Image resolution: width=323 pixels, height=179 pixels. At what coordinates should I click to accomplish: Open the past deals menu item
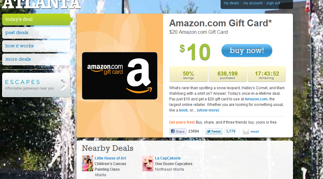point(36,33)
